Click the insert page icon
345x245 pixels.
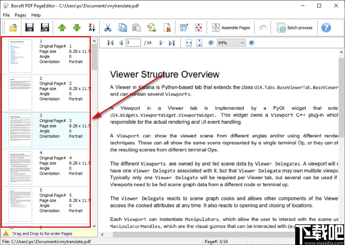[x=152, y=28]
